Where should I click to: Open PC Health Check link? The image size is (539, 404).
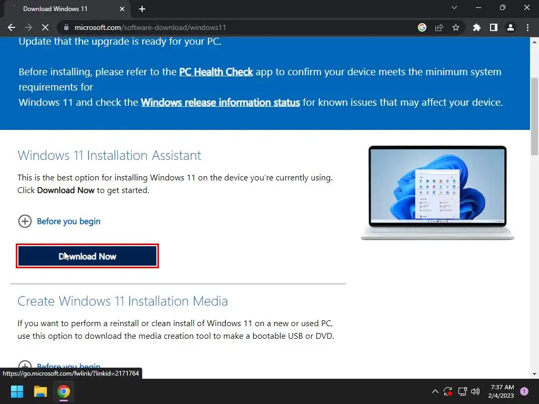[216, 72]
